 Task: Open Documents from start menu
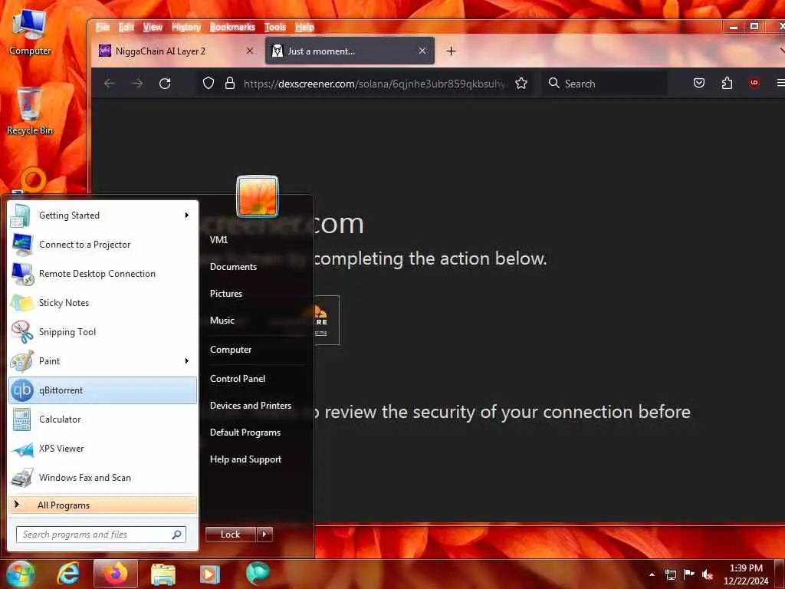[x=233, y=267]
